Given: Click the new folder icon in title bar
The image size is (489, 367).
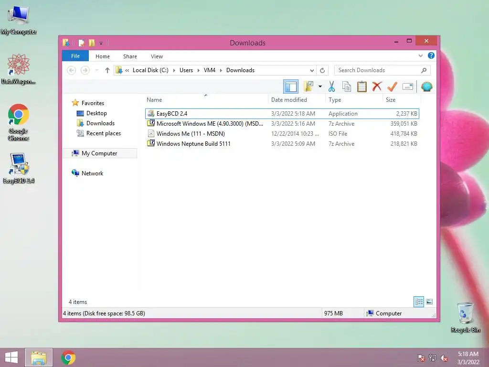Looking at the screenshot, I should point(91,43).
